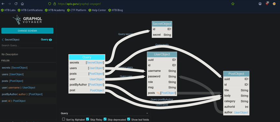Image resolution: width=280 pixels, height=122 pixels.
Task: Click secret String row in SecretObject
Action: pos(162,35)
